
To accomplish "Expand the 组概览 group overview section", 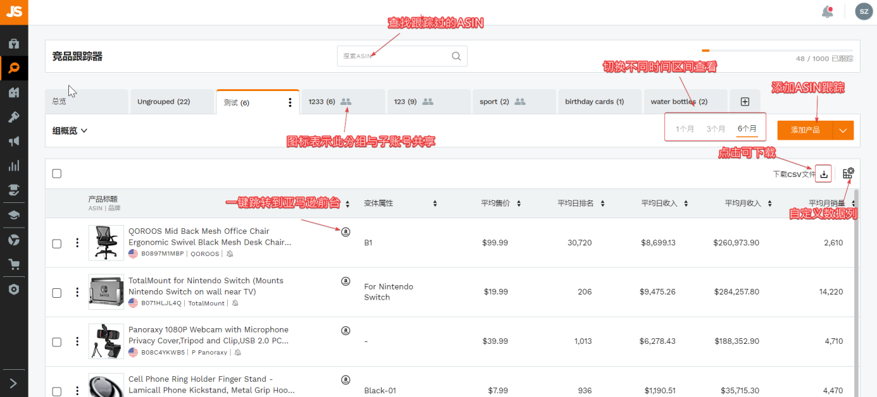I will (70, 131).
